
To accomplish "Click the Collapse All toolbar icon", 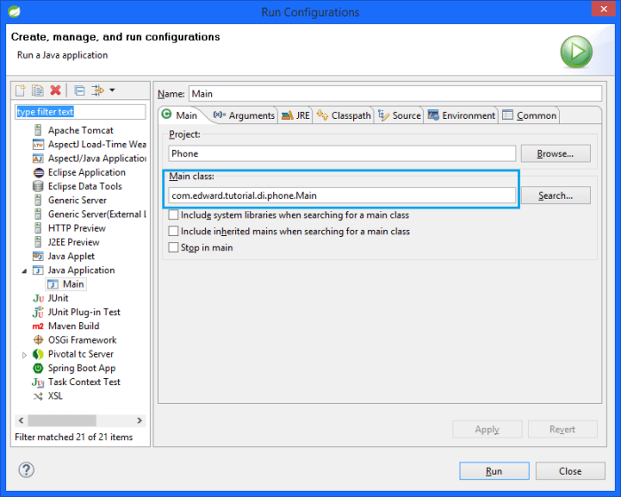I will 80,91.
